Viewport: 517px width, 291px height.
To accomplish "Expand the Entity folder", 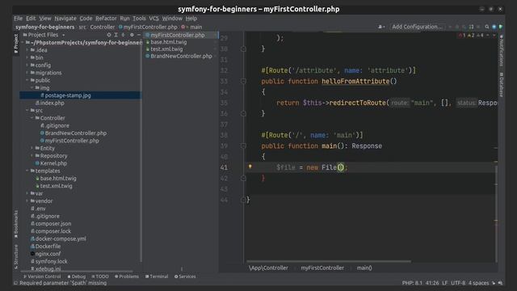I will (32, 148).
